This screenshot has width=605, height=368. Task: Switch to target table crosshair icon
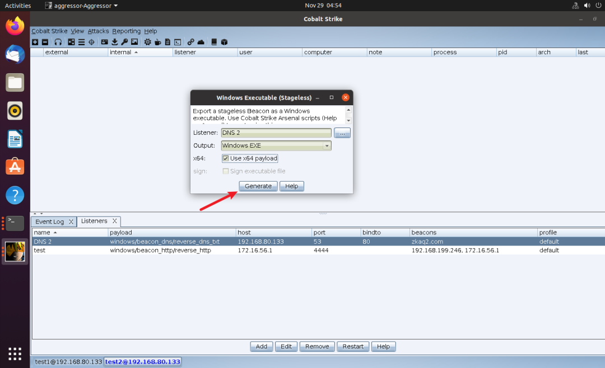coord(91,42)
